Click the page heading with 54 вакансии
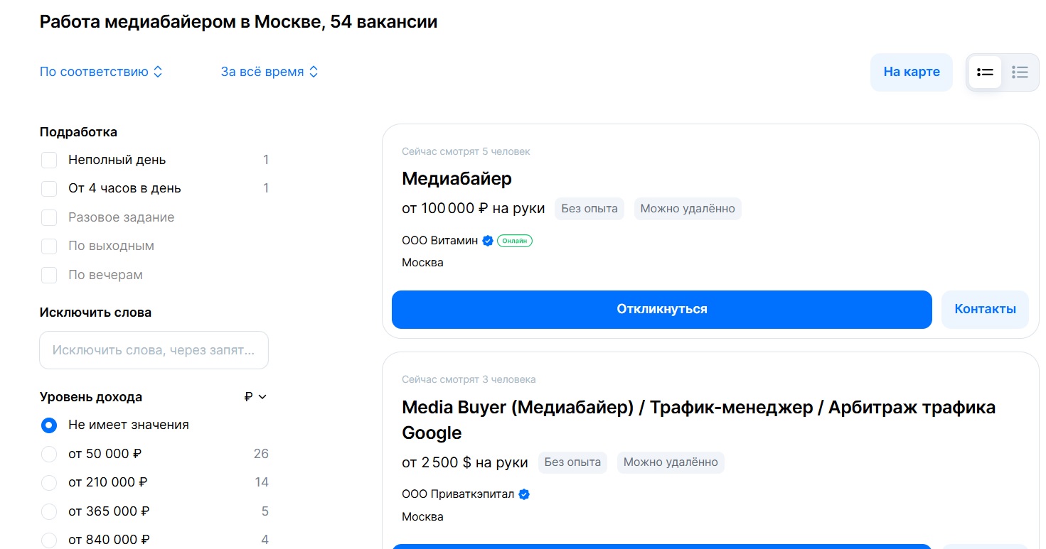Viewport: 1046px width, 549px height. coord(238,22)
